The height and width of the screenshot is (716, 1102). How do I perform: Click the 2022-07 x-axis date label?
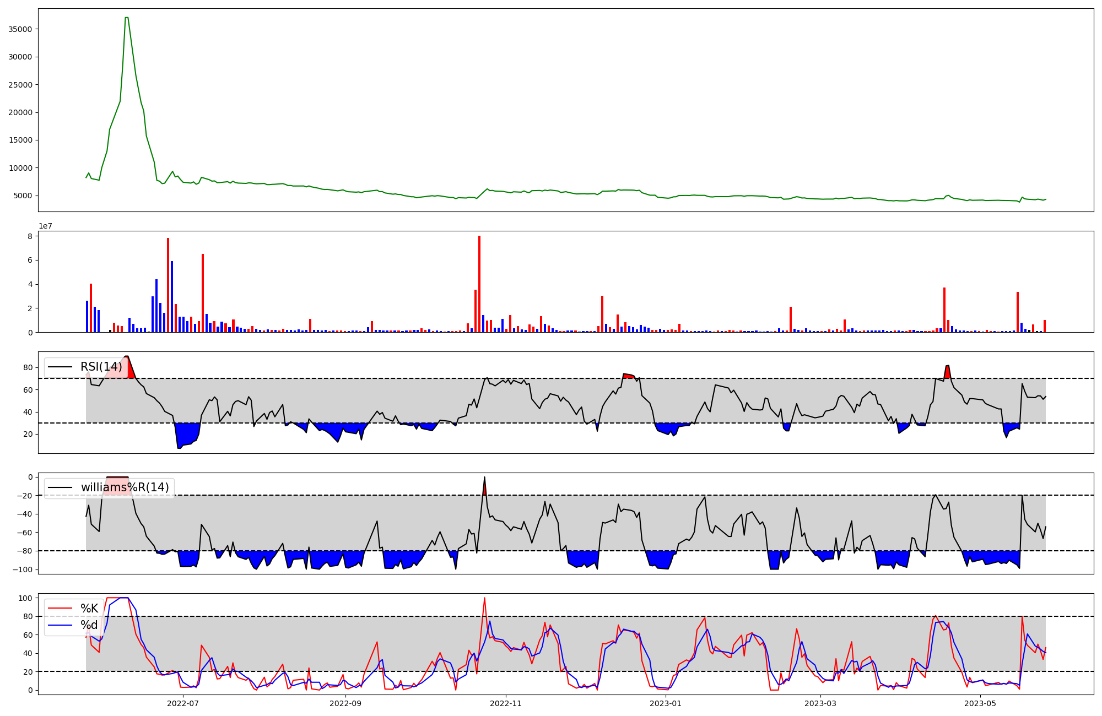(183, 703)
